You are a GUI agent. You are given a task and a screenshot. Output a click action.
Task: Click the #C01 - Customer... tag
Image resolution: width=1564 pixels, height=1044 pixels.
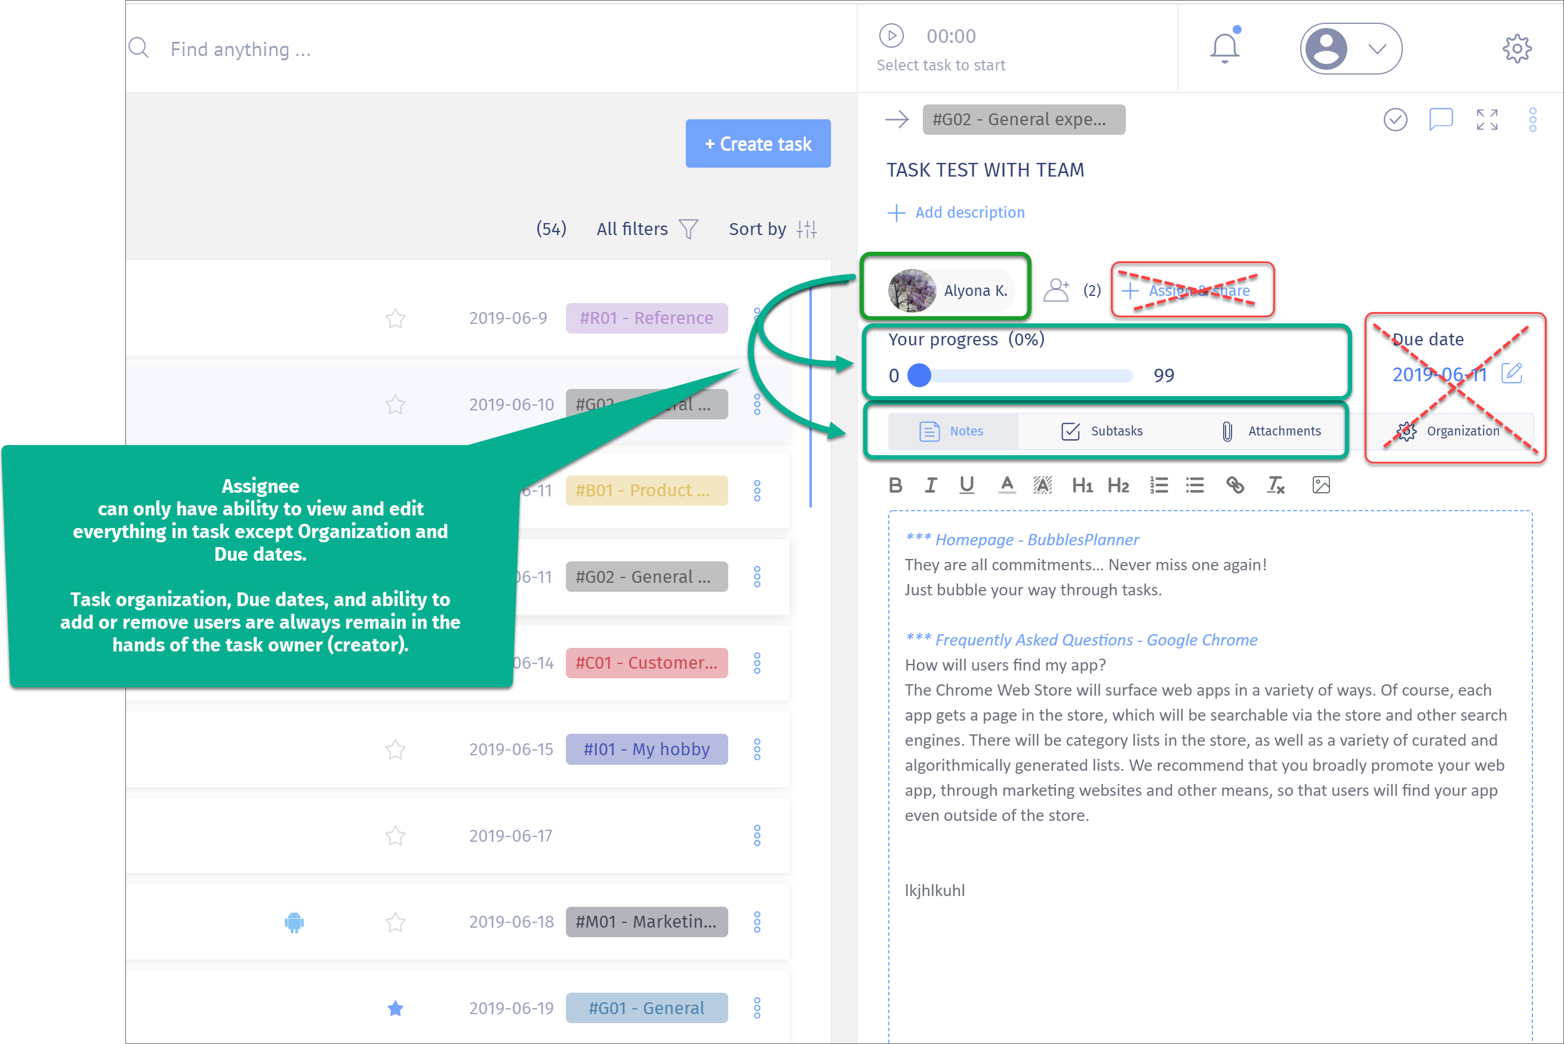click(x=646, y=663)
